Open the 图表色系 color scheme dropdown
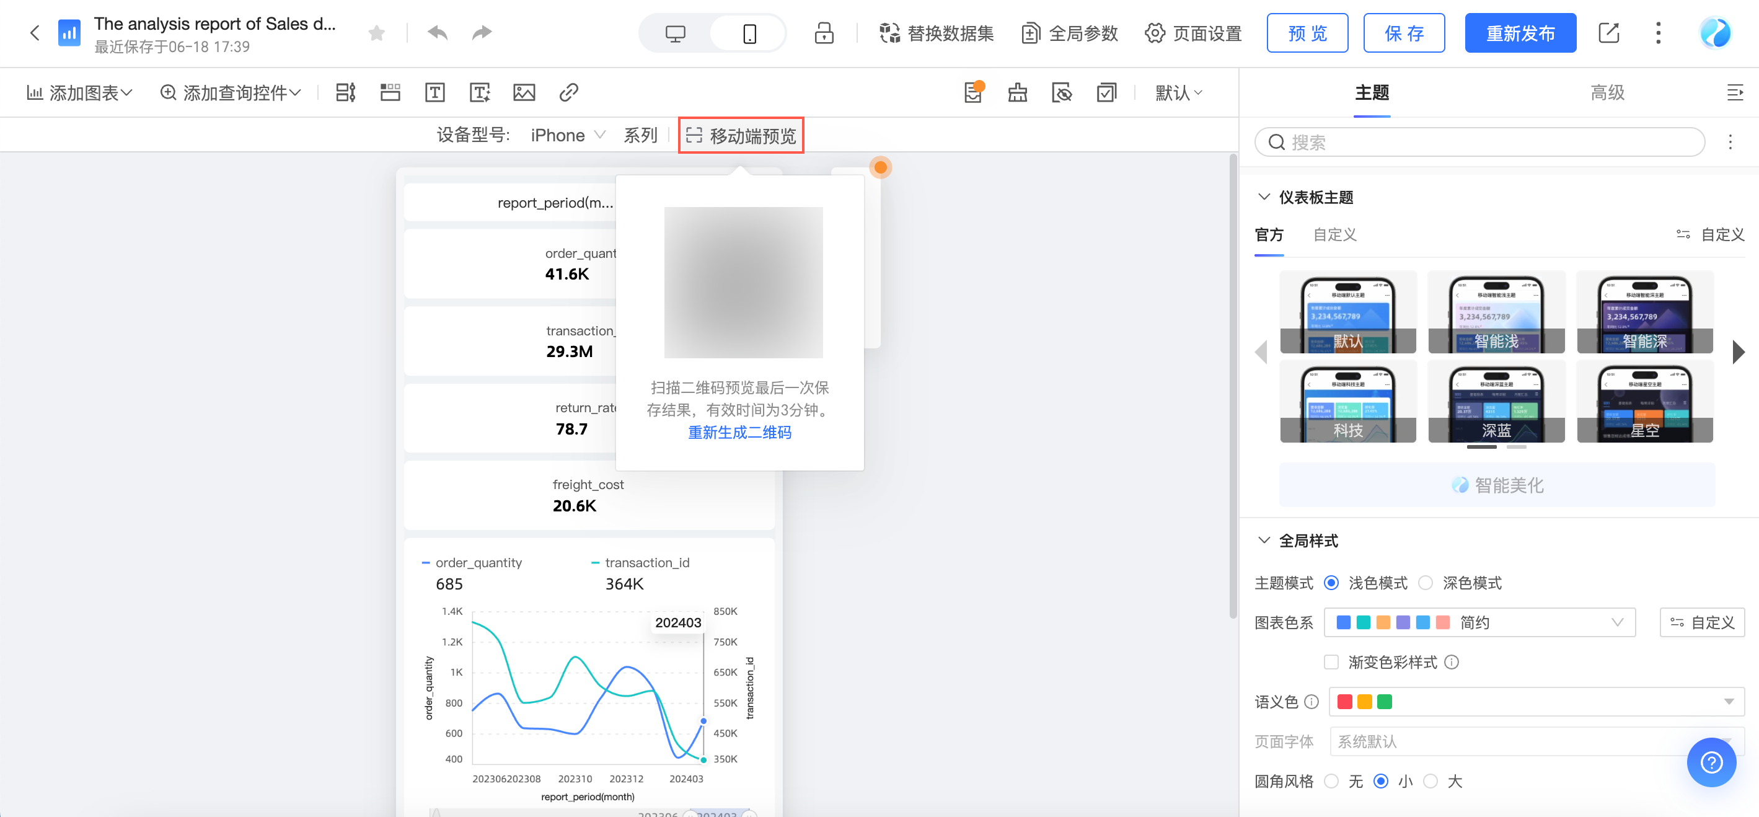Image resolution: width=1759 pixels, height=817 pixels. point(1479,622)
